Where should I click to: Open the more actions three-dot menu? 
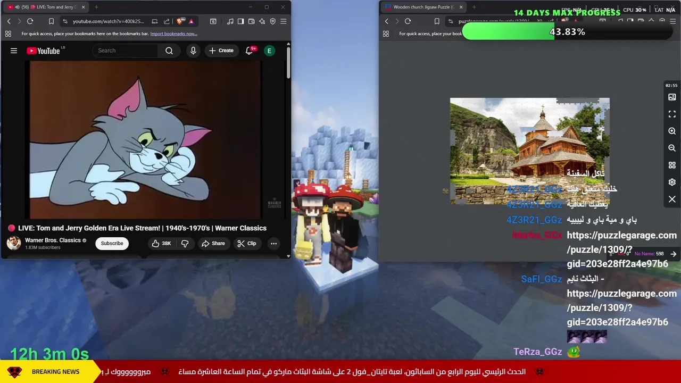[273, 243]
